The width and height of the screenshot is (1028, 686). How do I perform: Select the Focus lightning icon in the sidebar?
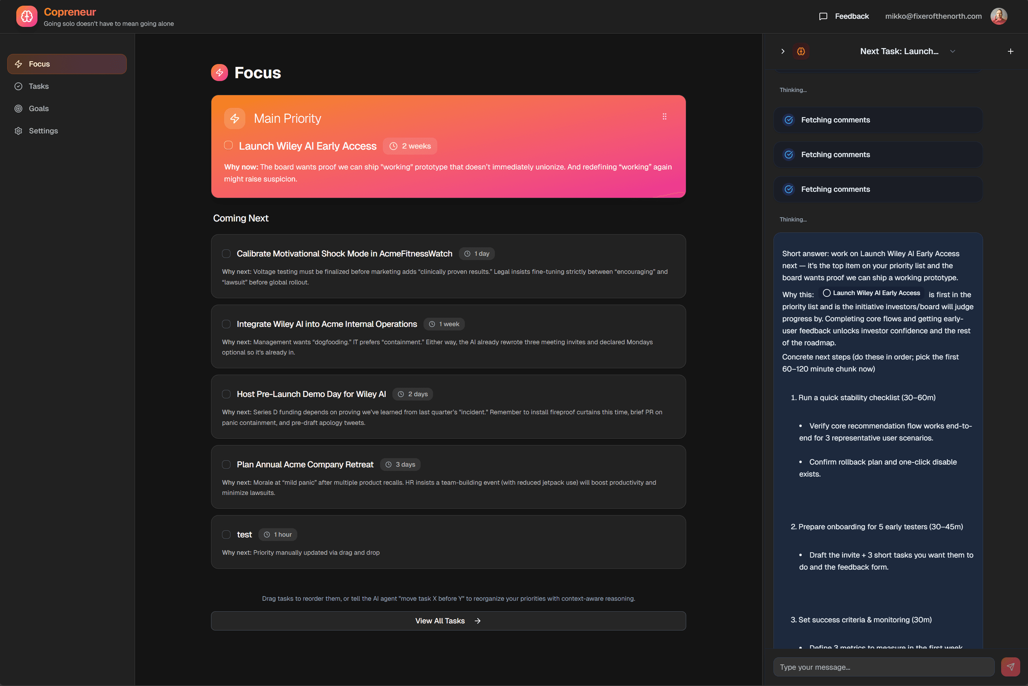click(x=18, y=64)
